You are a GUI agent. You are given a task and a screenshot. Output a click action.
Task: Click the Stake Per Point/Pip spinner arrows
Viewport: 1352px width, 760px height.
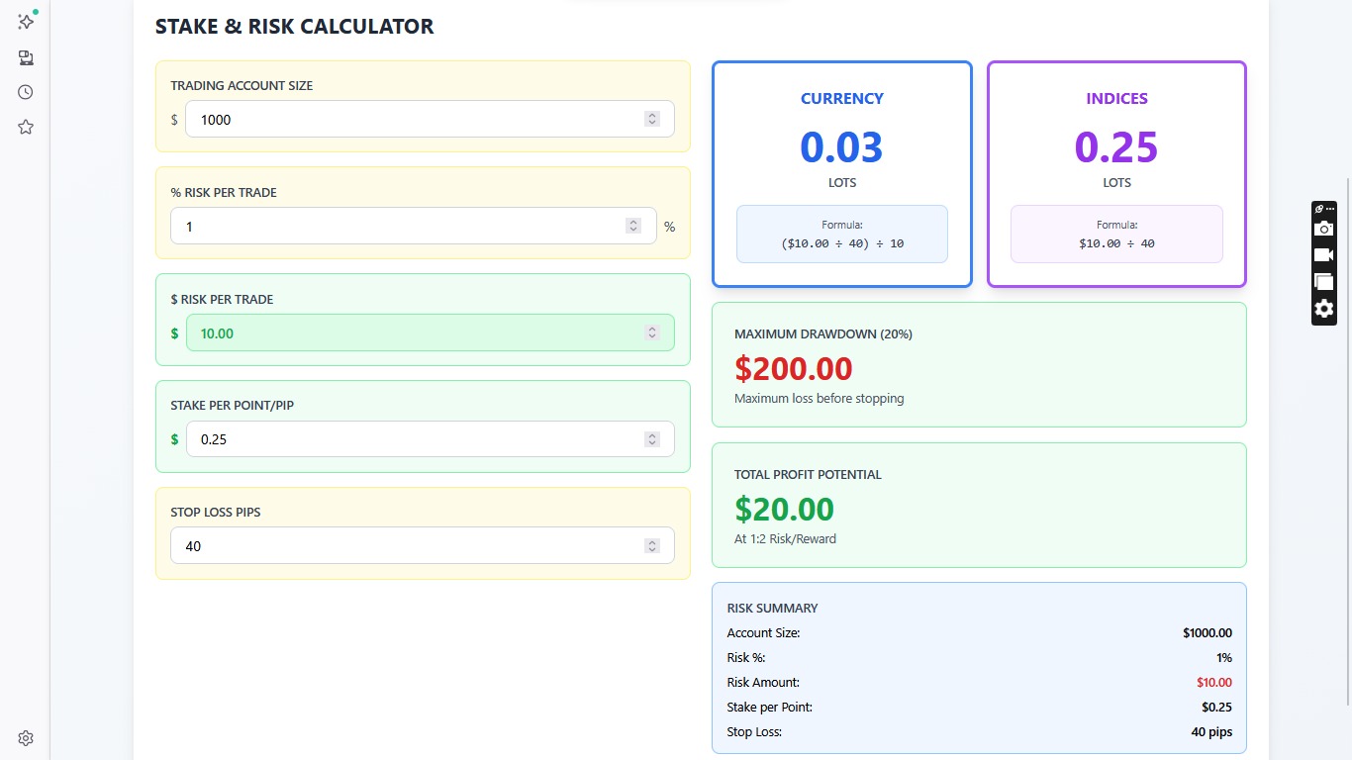tap(652, 439)
